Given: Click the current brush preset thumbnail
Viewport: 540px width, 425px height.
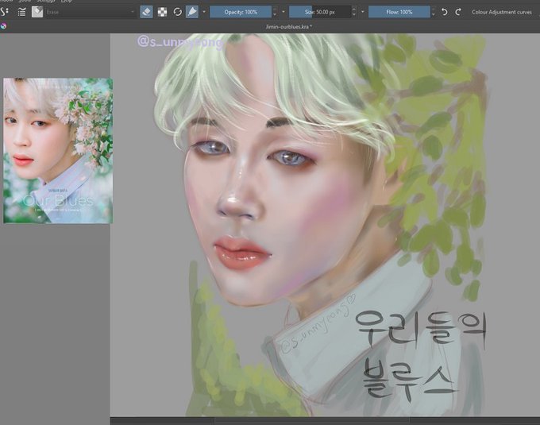Looking at the screenshot, I should 37,12.
